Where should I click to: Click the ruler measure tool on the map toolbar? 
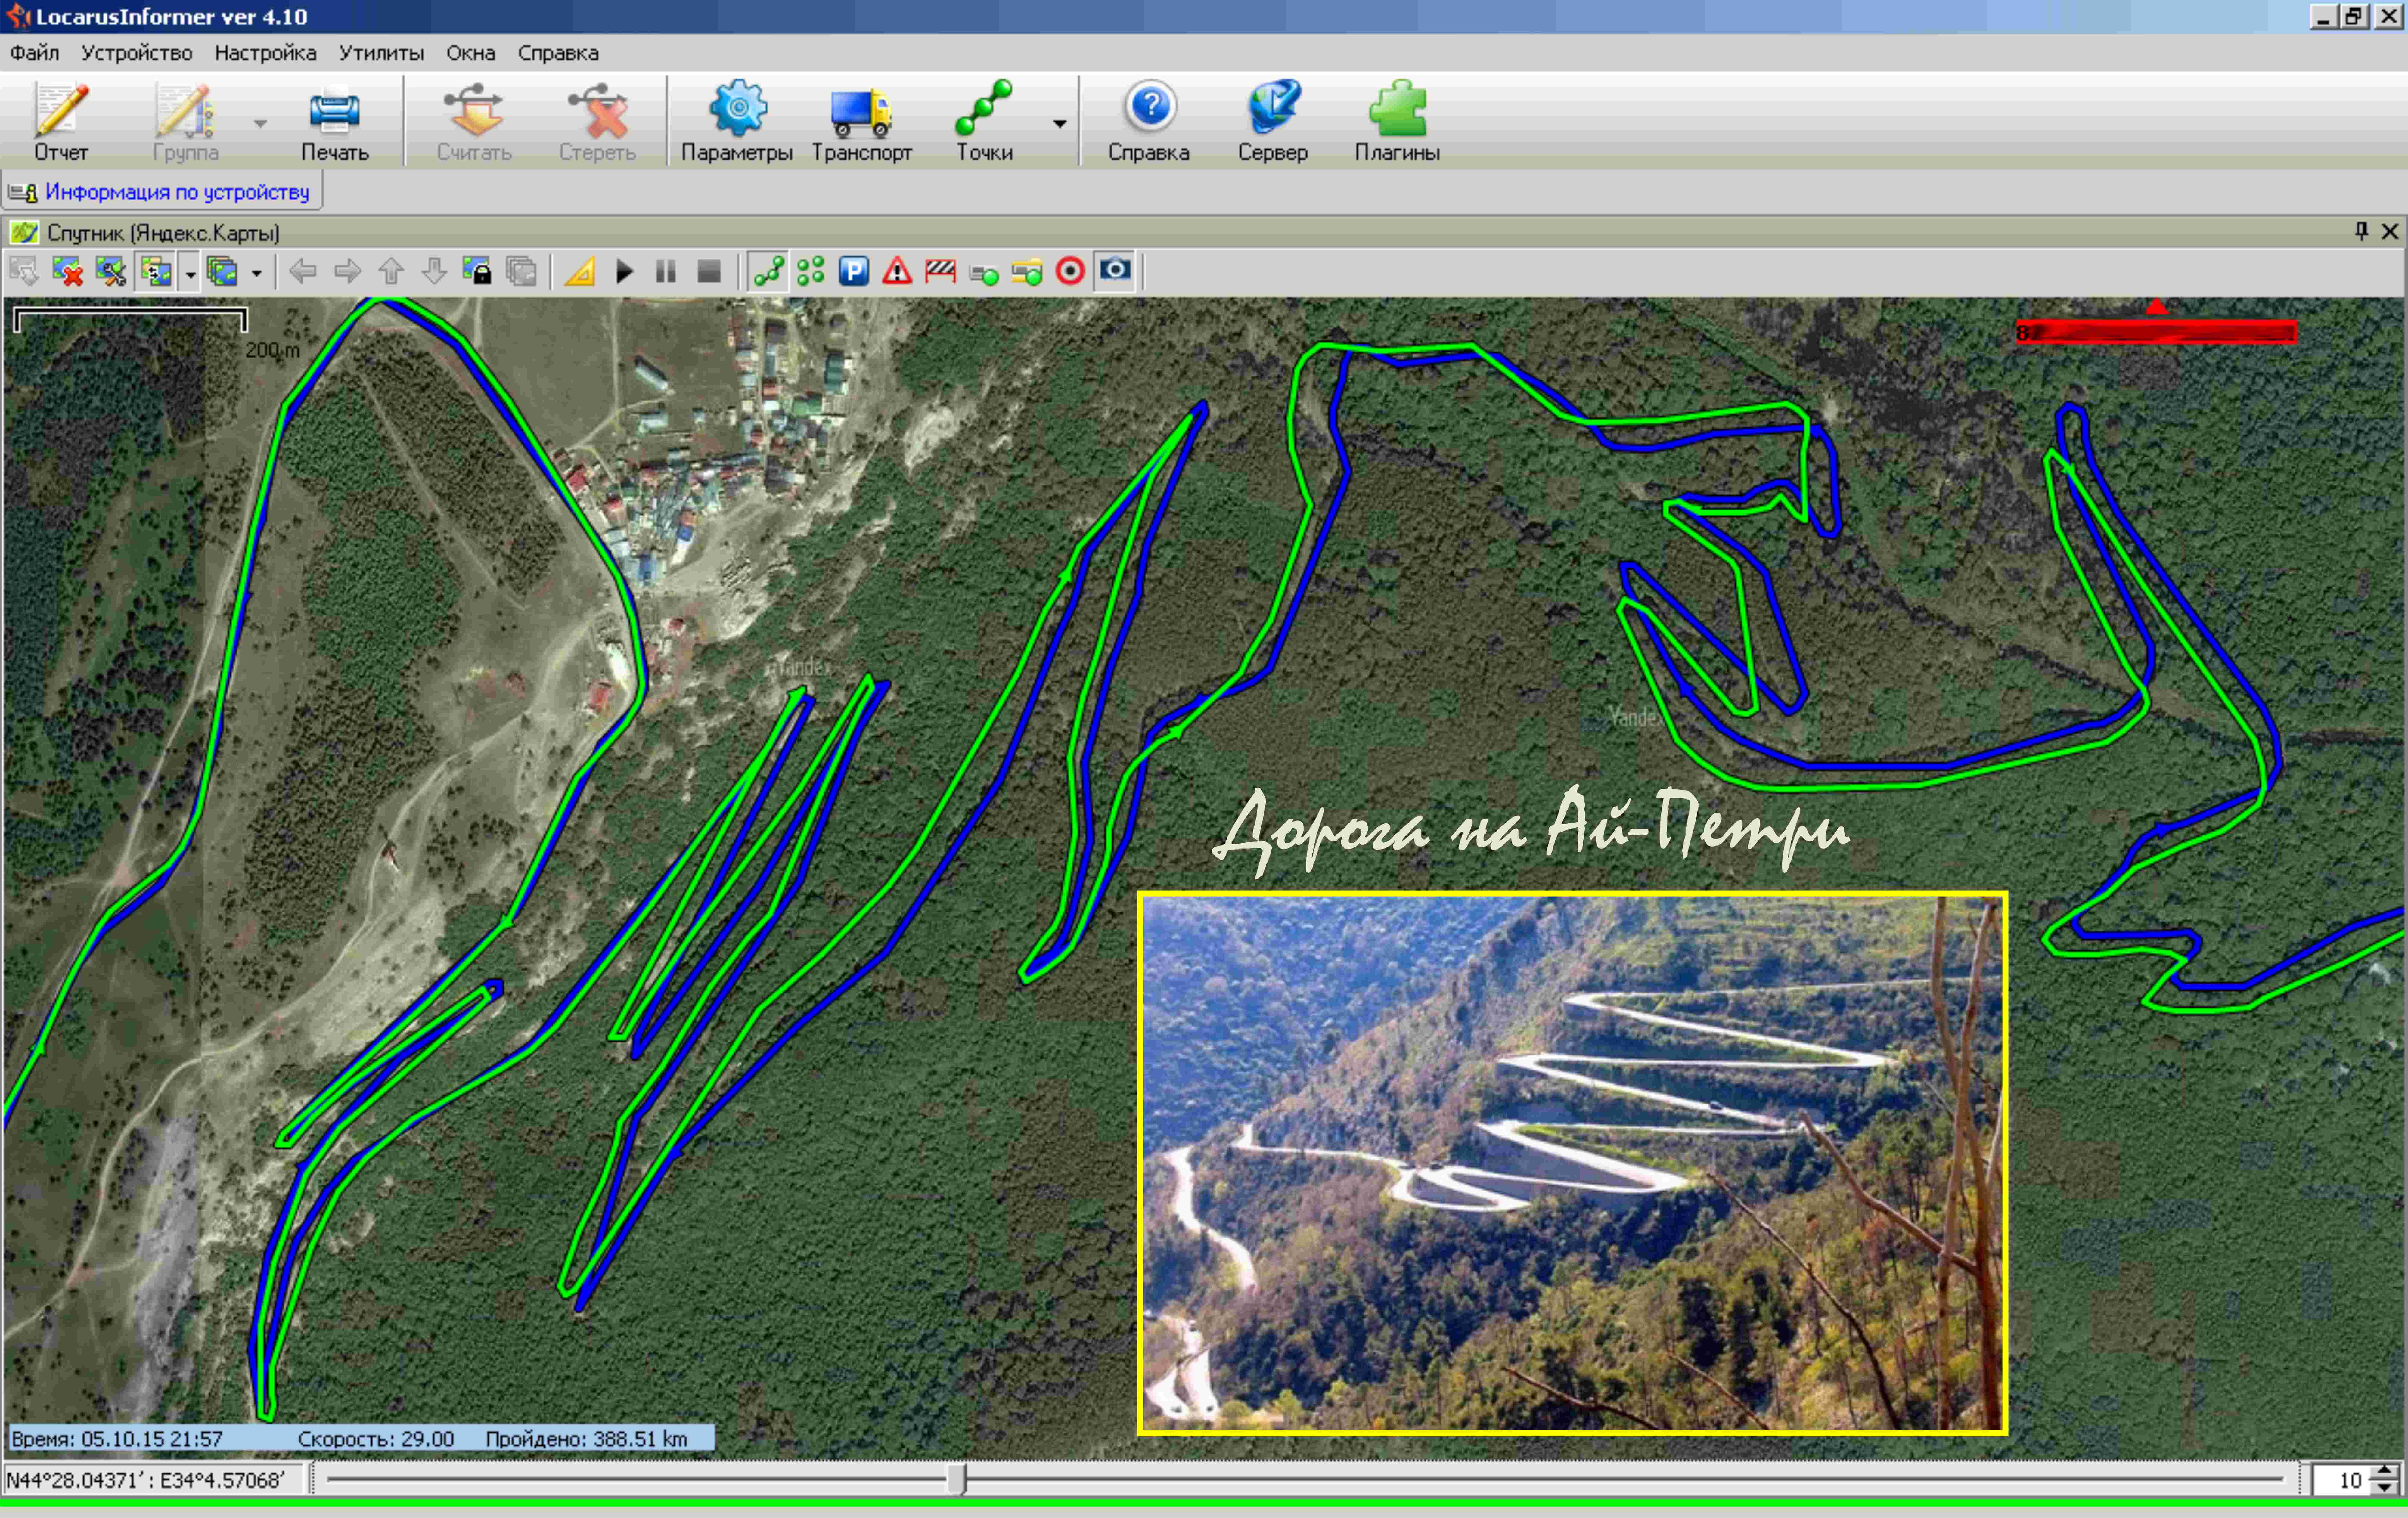[580, 271]
